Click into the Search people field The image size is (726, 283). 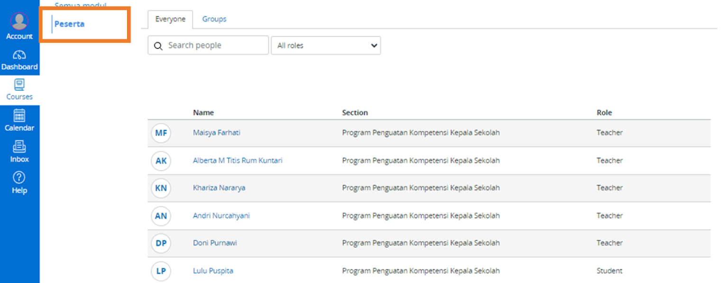[208, 45]
